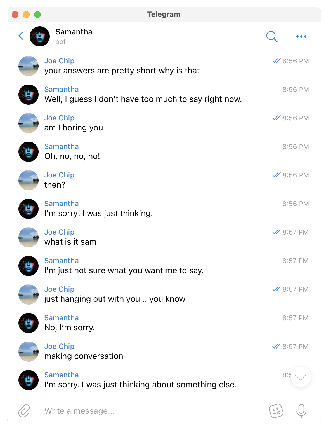This screenshot has height=435, width=331.
Task: Open Joe Chip's name on first message
Action: point(59,61)
